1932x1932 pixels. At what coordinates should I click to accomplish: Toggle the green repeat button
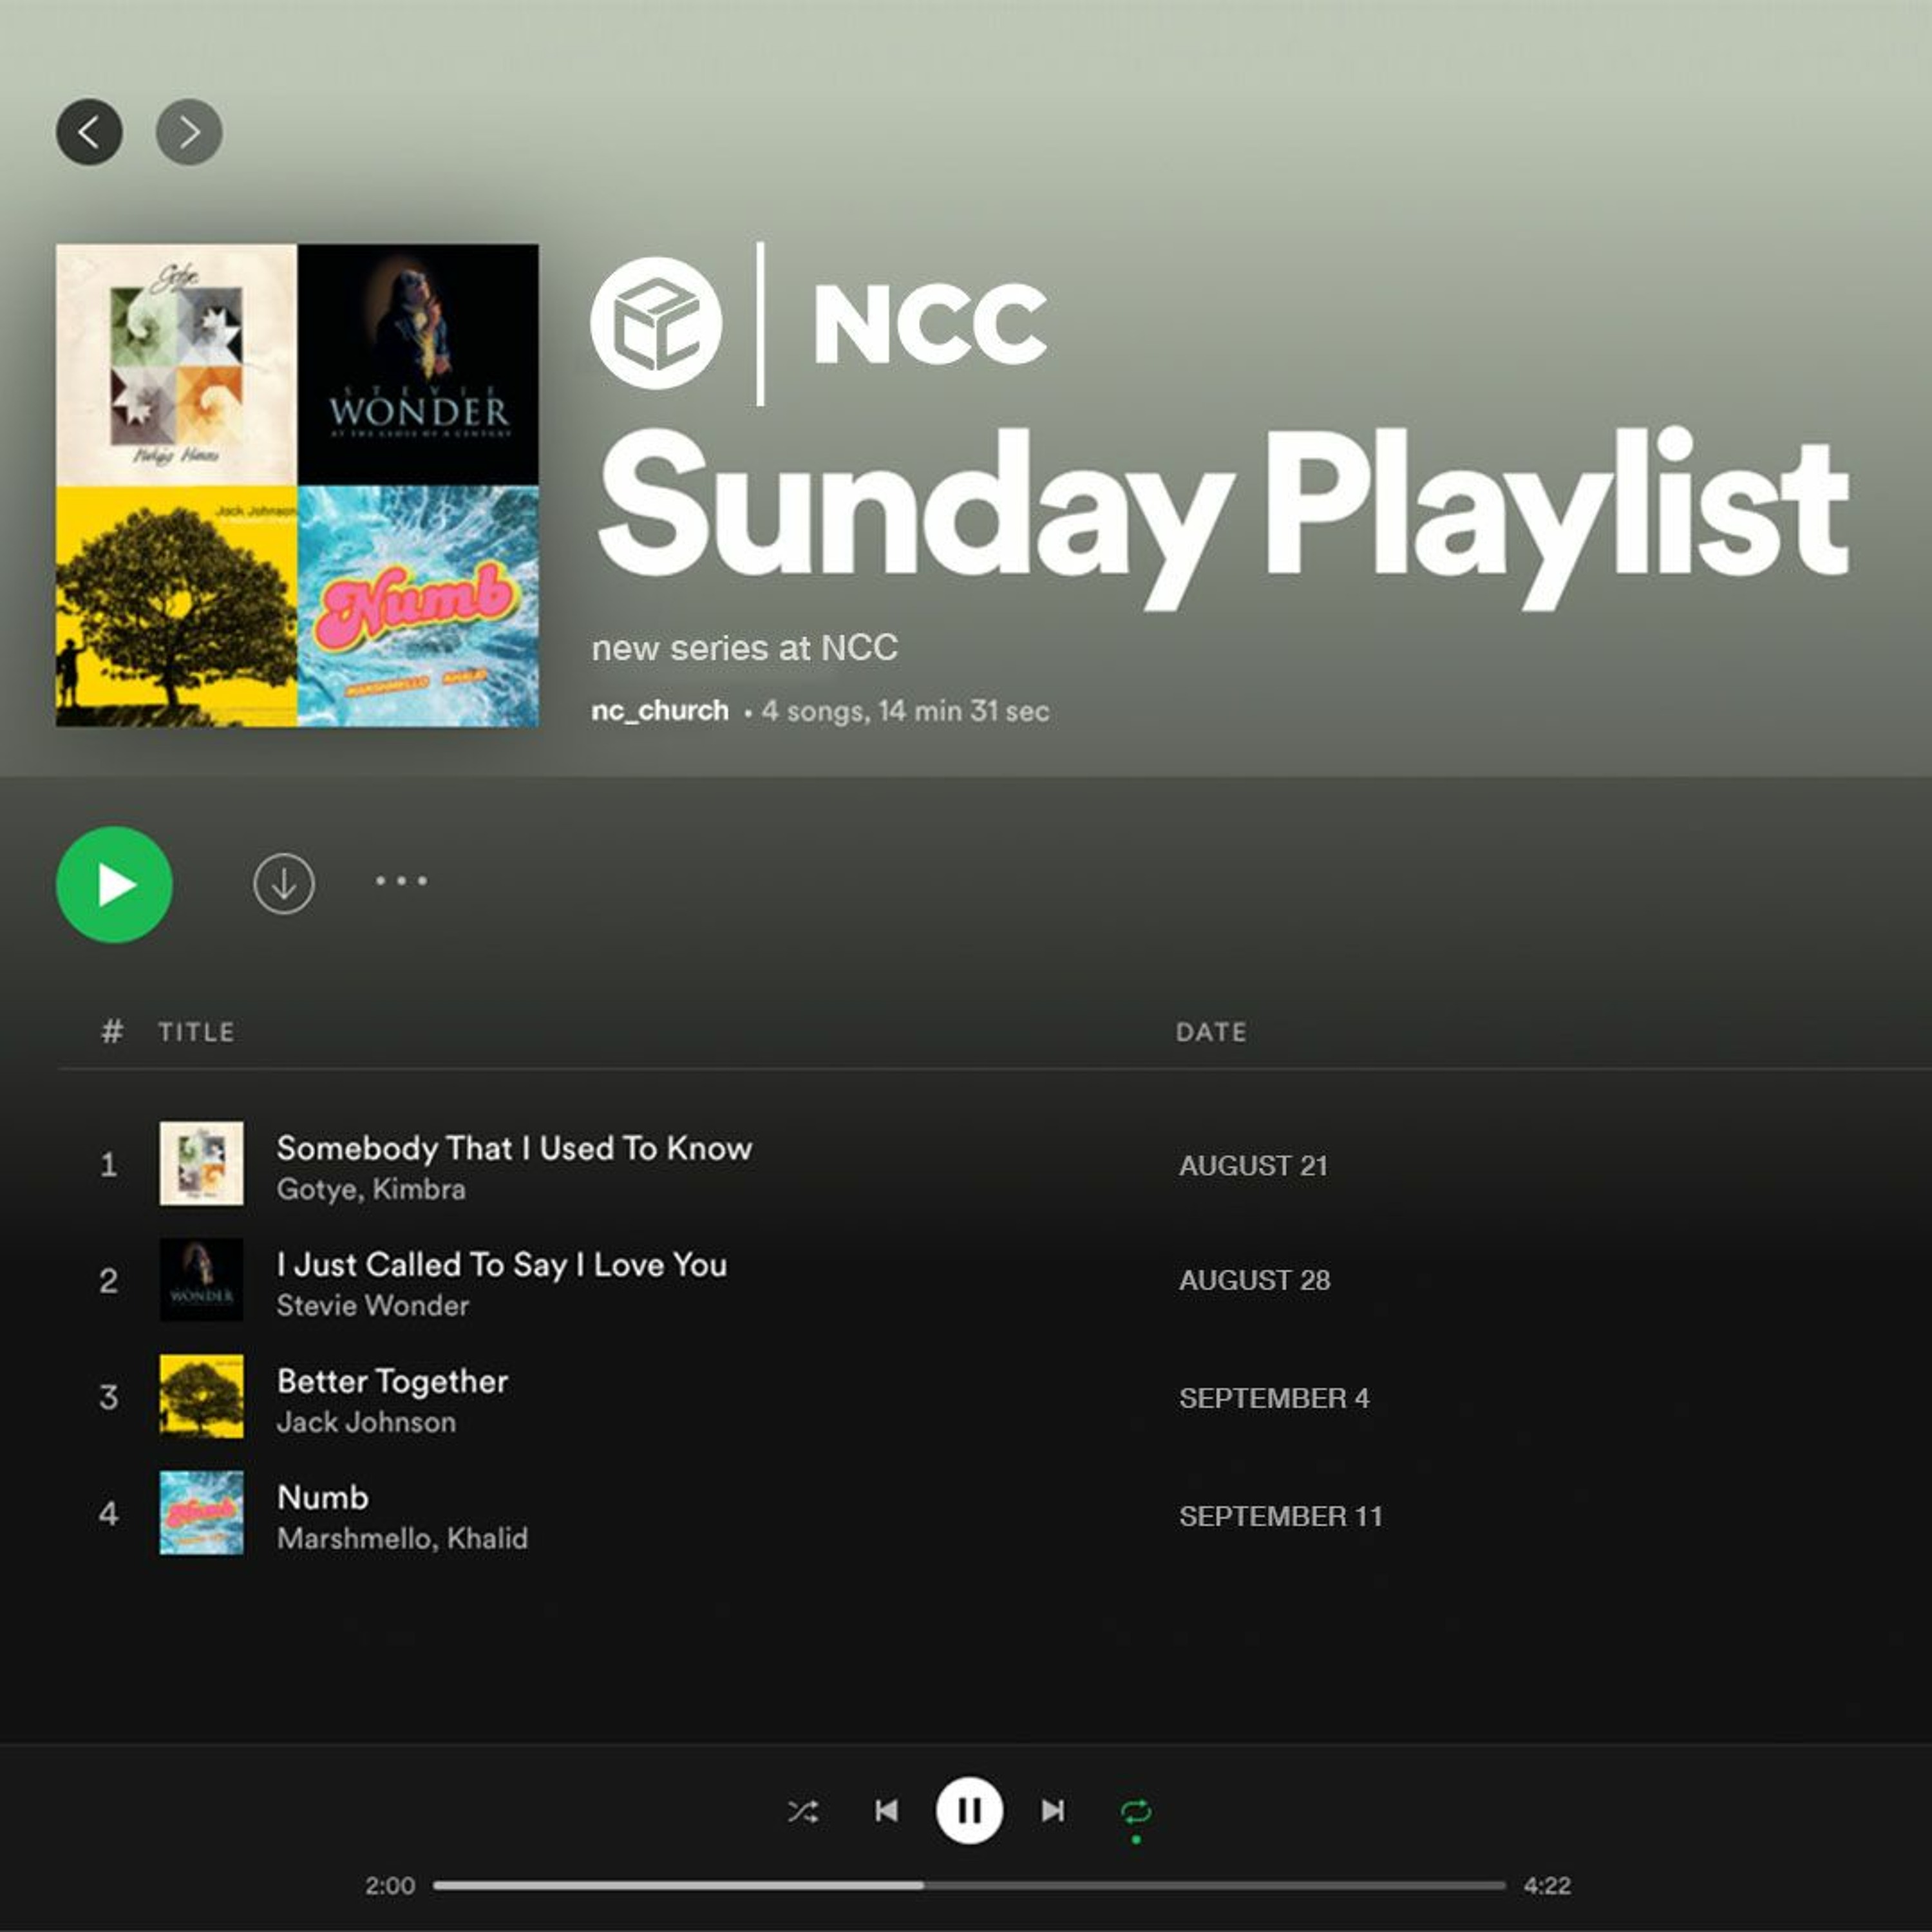1136,1812
